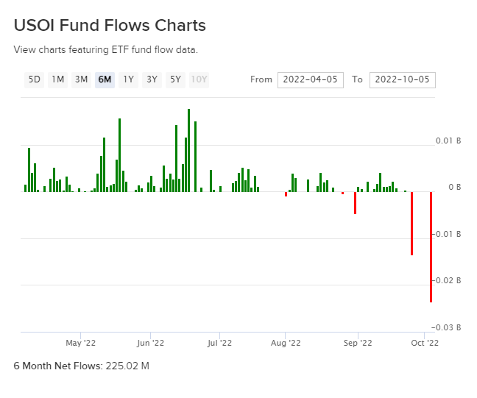Select the 5Y time range
This screenshot has height=398, width=477.
(x=175, y=79)
